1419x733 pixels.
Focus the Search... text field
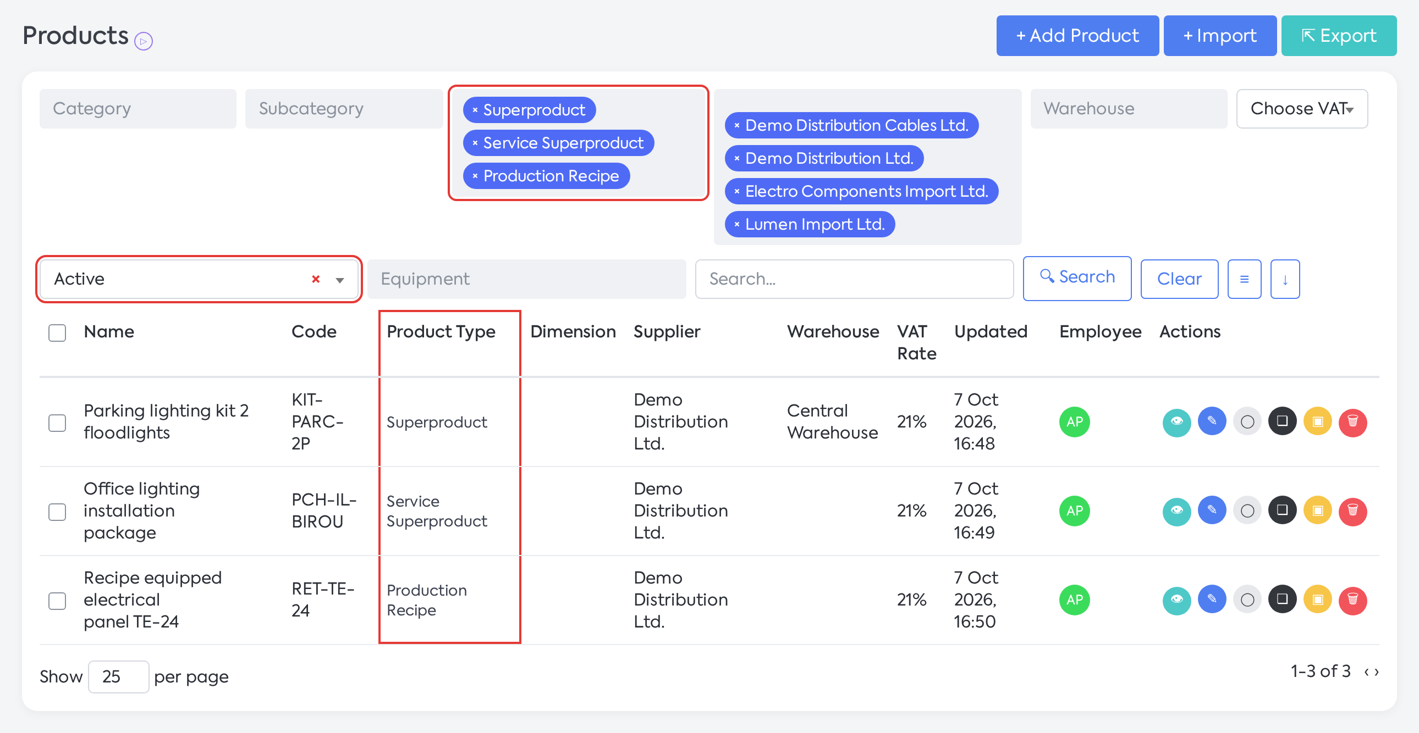coord(854,279)
